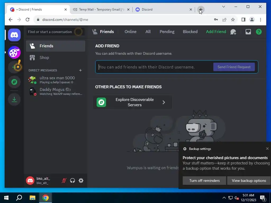Open Friends in the sidebar

(56, 46)
